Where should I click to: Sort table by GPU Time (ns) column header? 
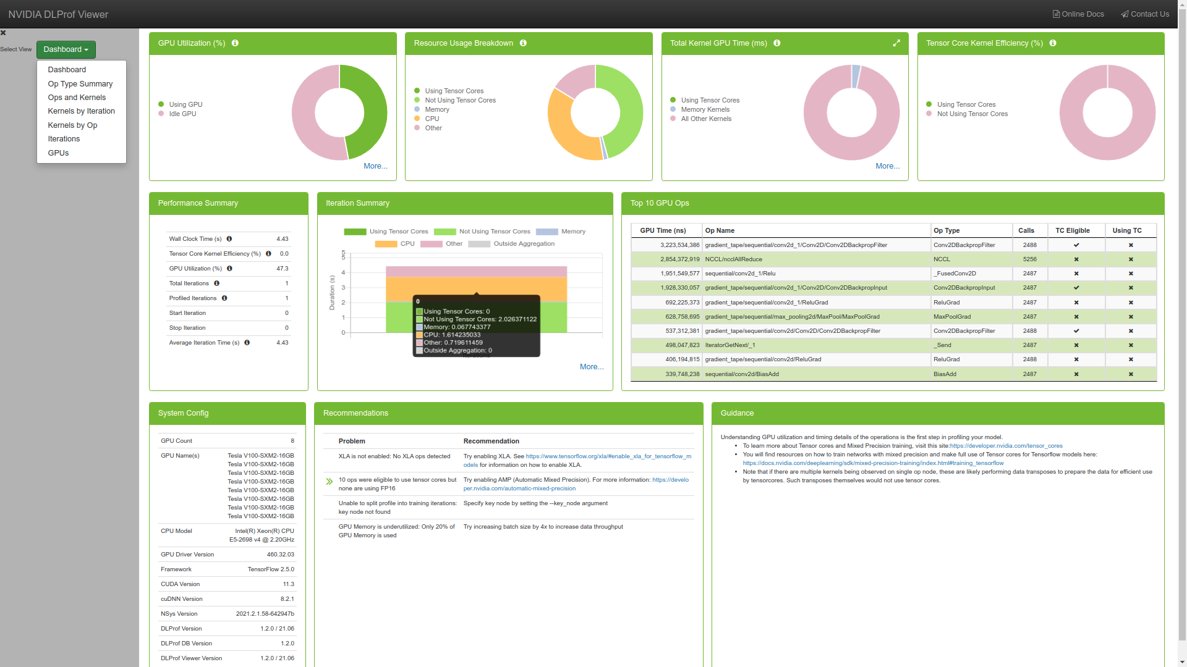[x=663, y=230]
